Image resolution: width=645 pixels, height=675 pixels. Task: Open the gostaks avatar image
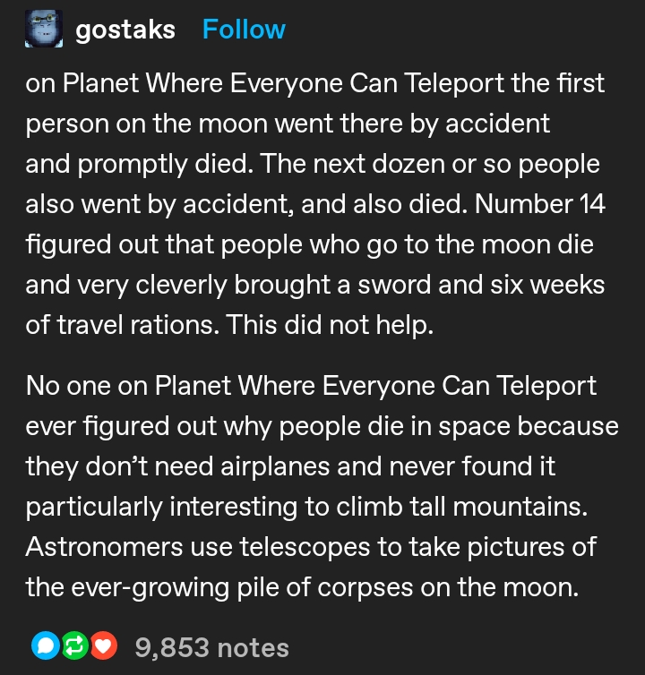[44, 29]
